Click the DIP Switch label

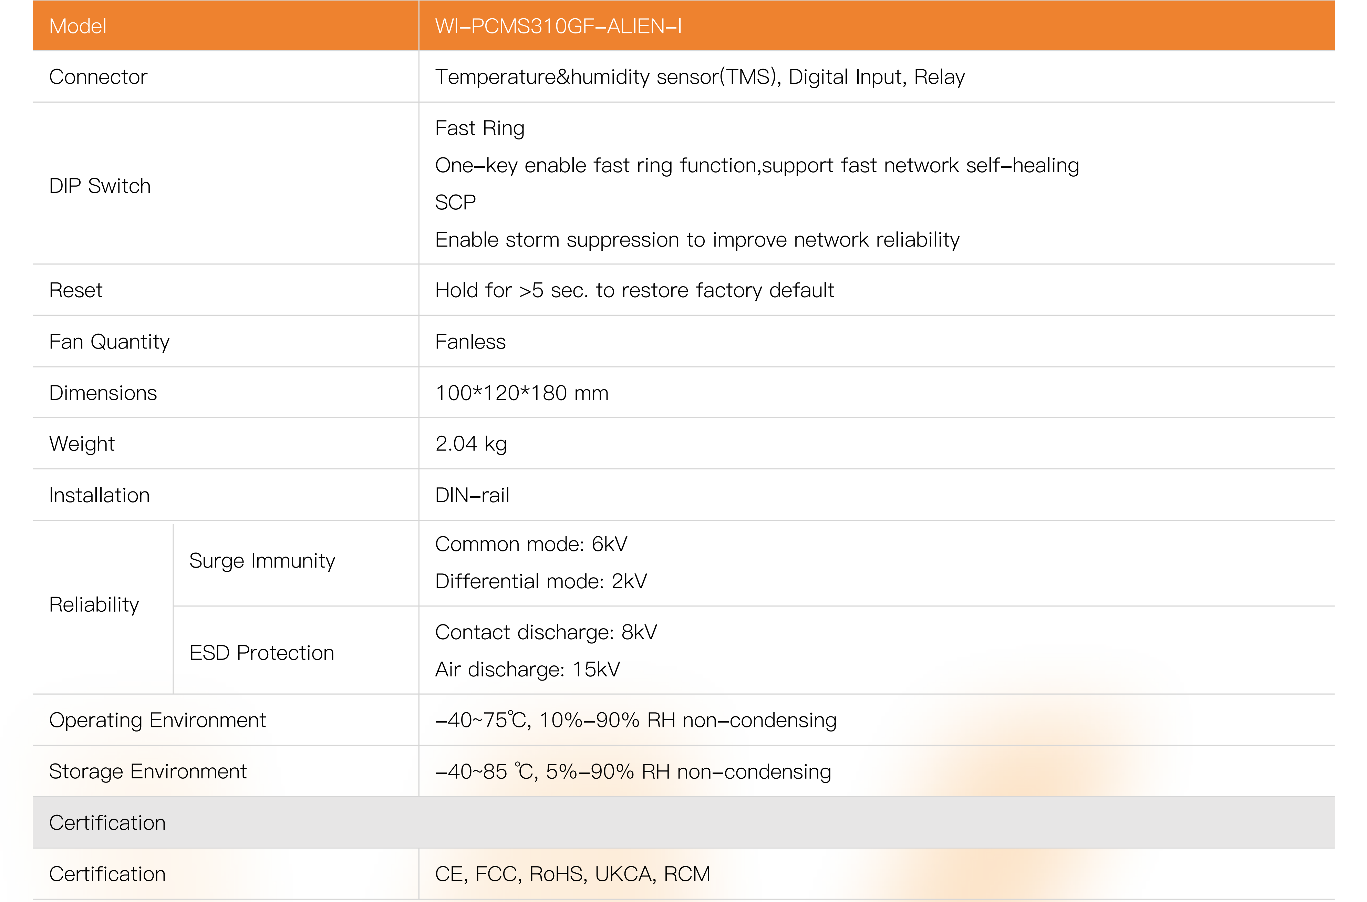(x=100, y=186)
